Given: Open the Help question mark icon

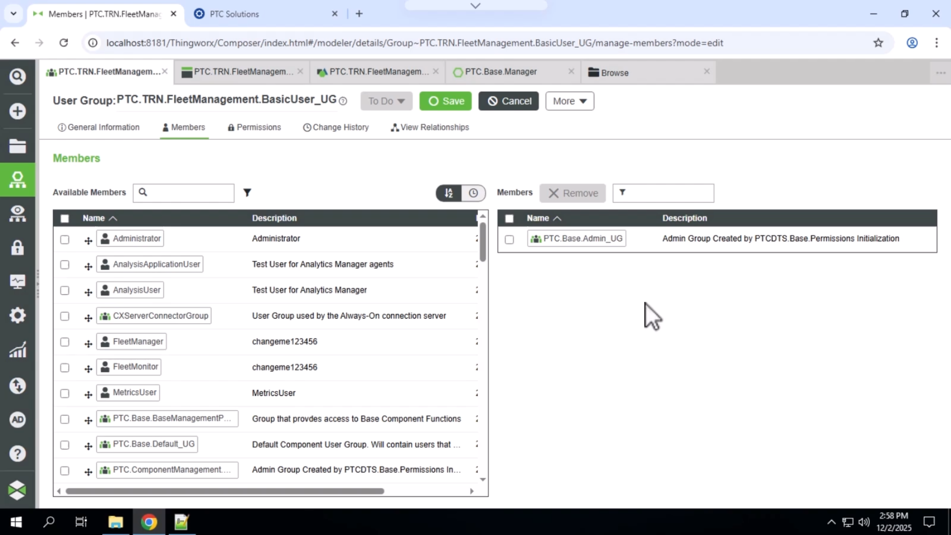Looking at the screenshot, I should pos(17,454).
